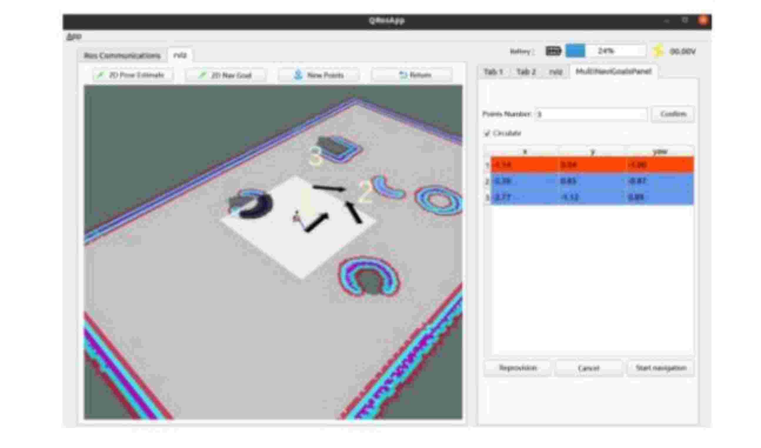761x448 pixels.
Task: Open Tab 2 in the right panel
Action: pos(527,72)
